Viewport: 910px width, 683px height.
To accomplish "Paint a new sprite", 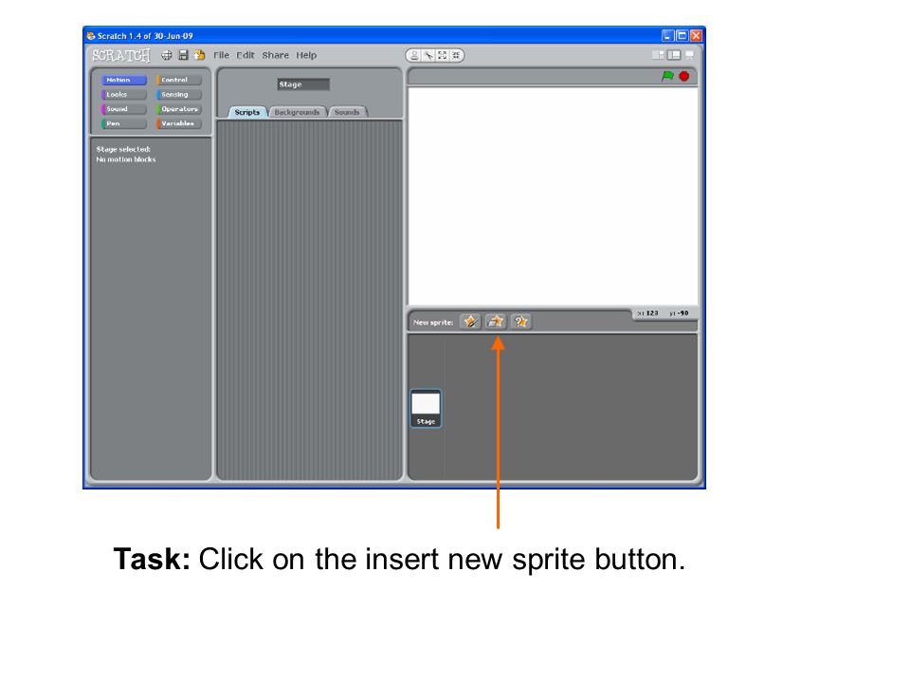I will click(x=471, y=322).
